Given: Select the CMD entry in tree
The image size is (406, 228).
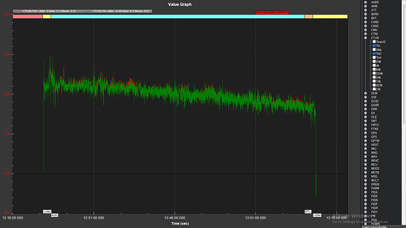Looking at the screenshot, I should coord(374,30).
